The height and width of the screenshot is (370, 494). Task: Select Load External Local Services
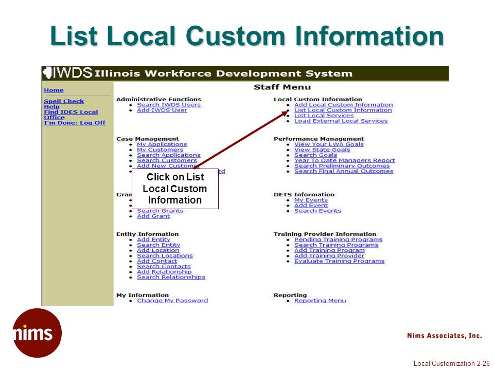[341, 121]
